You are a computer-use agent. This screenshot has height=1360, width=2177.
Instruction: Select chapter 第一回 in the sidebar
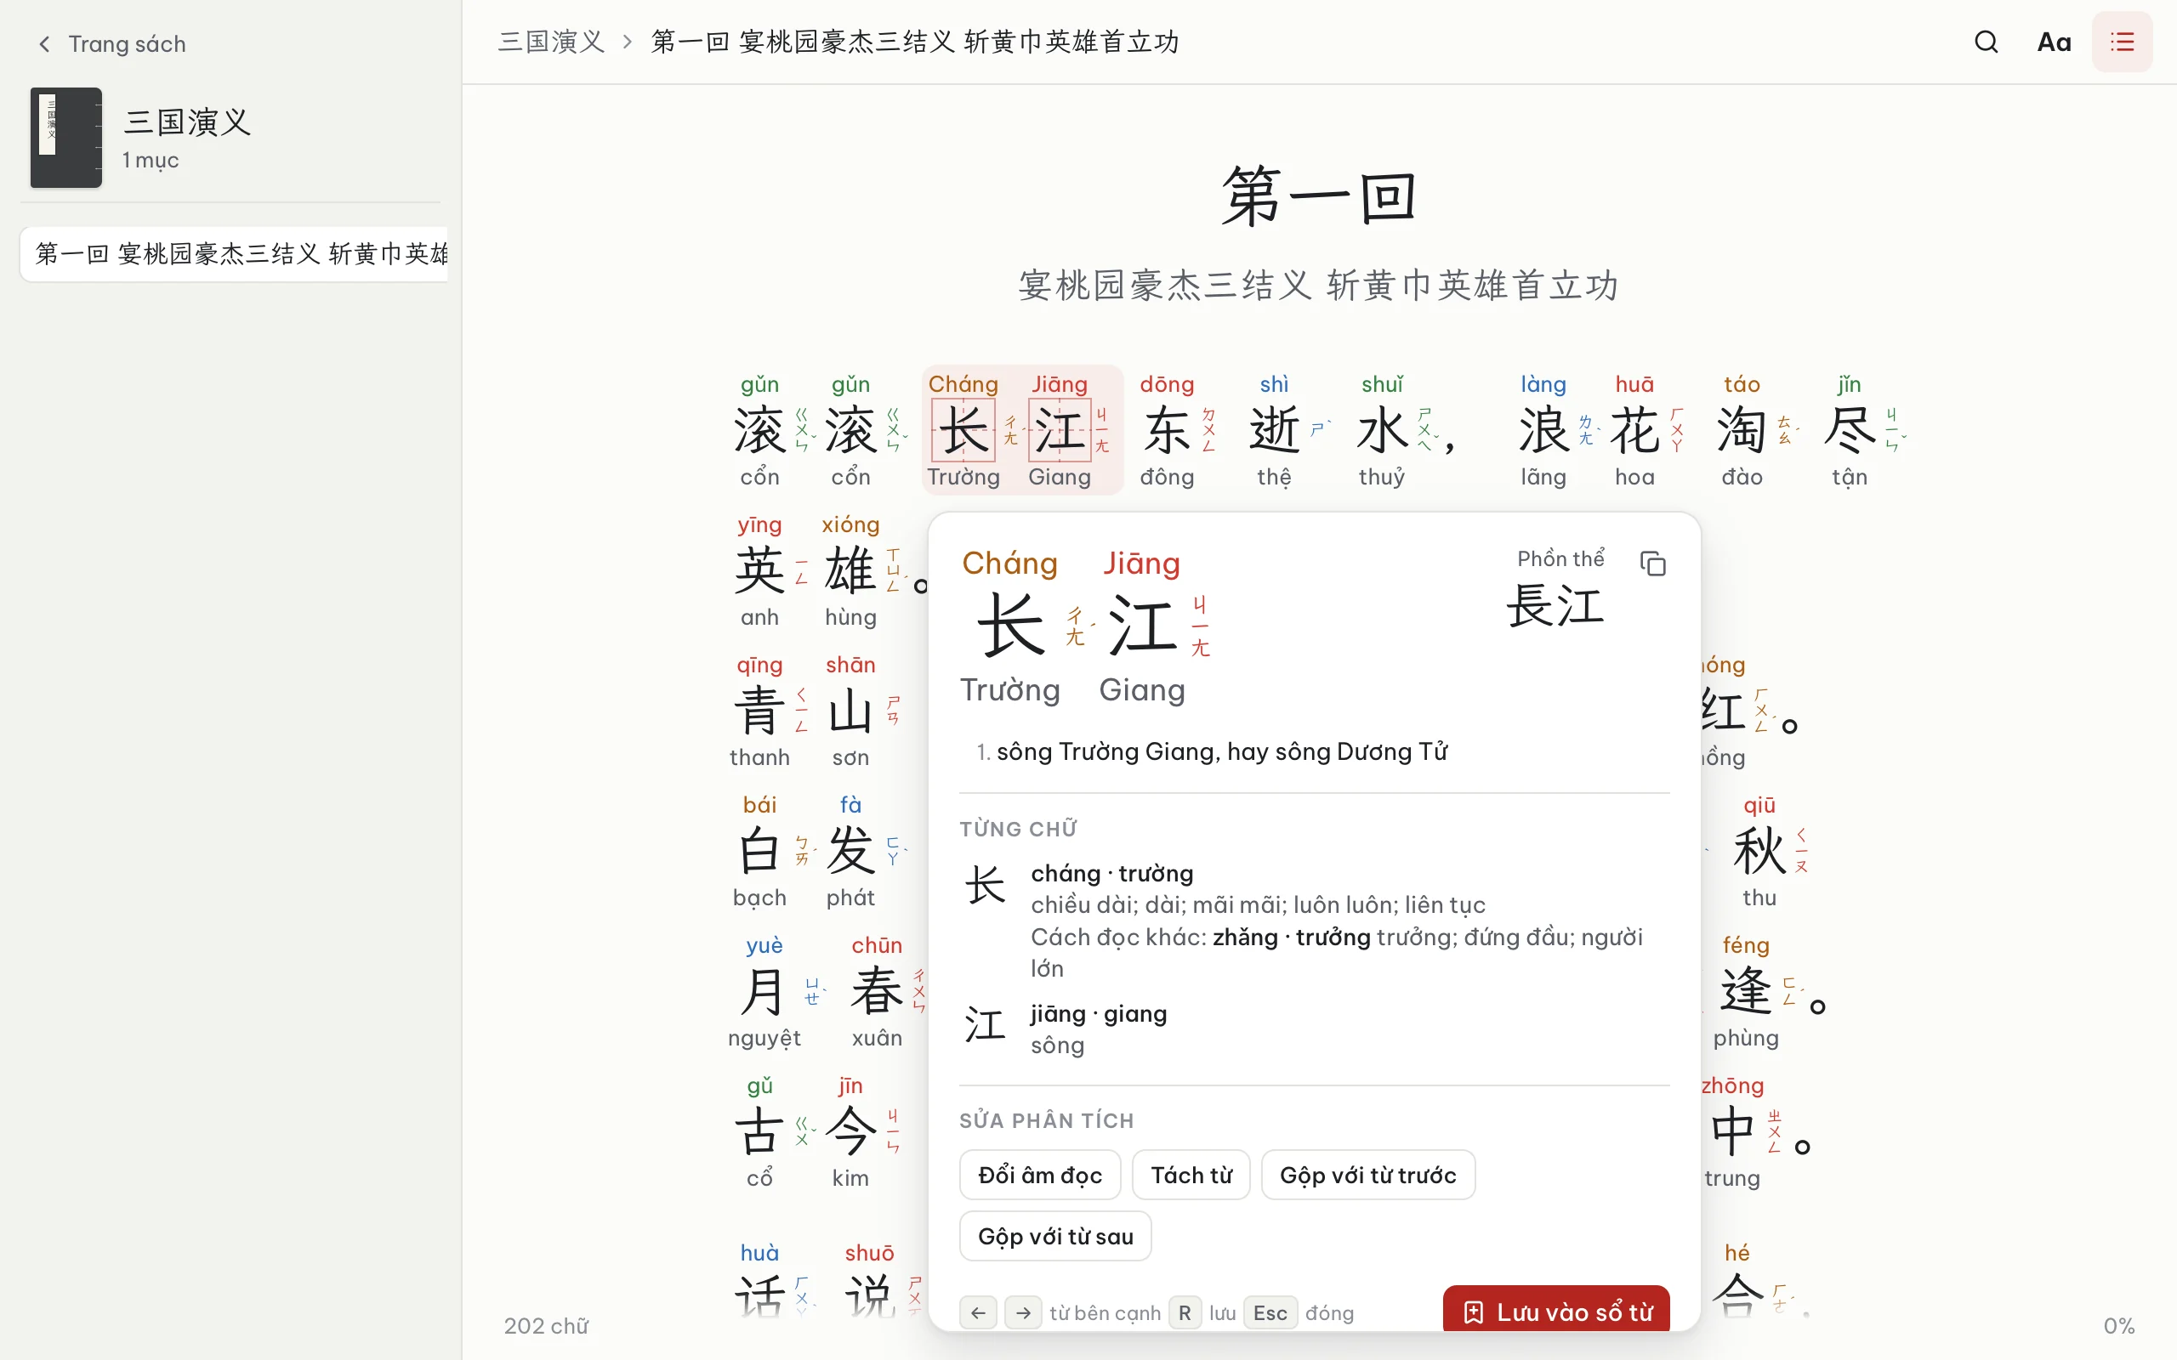tap(234, 253)
